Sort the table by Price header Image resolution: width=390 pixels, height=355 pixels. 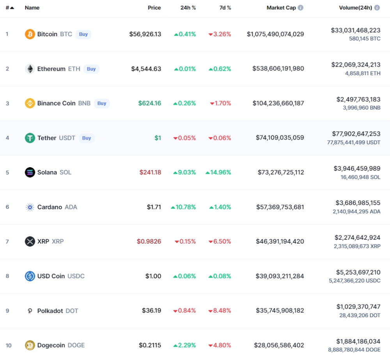[154, 8]
